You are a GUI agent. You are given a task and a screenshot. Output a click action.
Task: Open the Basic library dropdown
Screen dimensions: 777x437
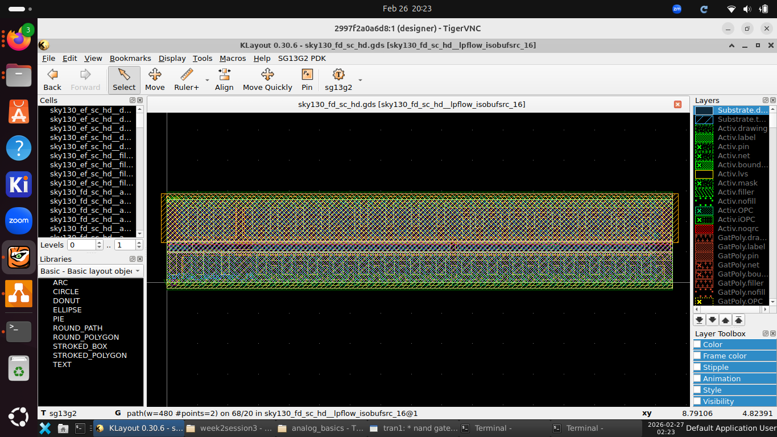point(90,271)
